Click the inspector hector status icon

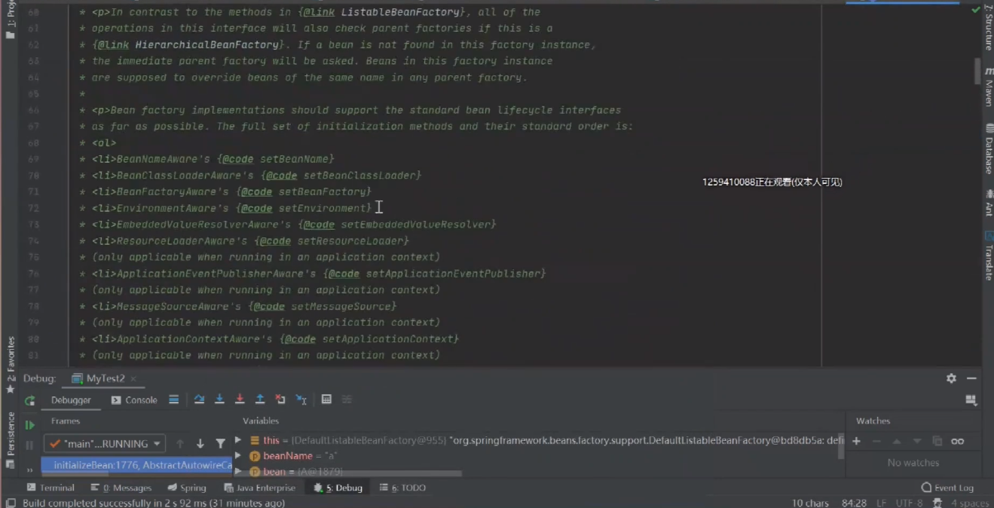pyautogui.click(x=937, y=503)
